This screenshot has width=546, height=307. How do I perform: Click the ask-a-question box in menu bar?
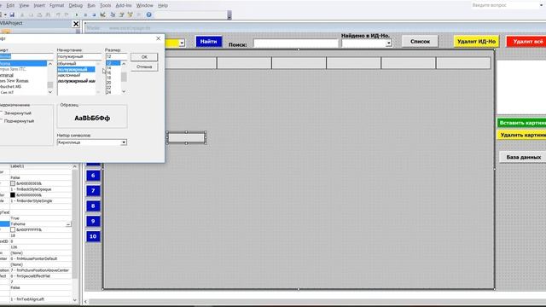click(x=504, y=5)
